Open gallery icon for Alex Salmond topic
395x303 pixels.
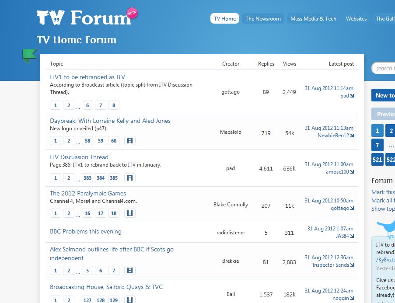(x=130, y=271)
